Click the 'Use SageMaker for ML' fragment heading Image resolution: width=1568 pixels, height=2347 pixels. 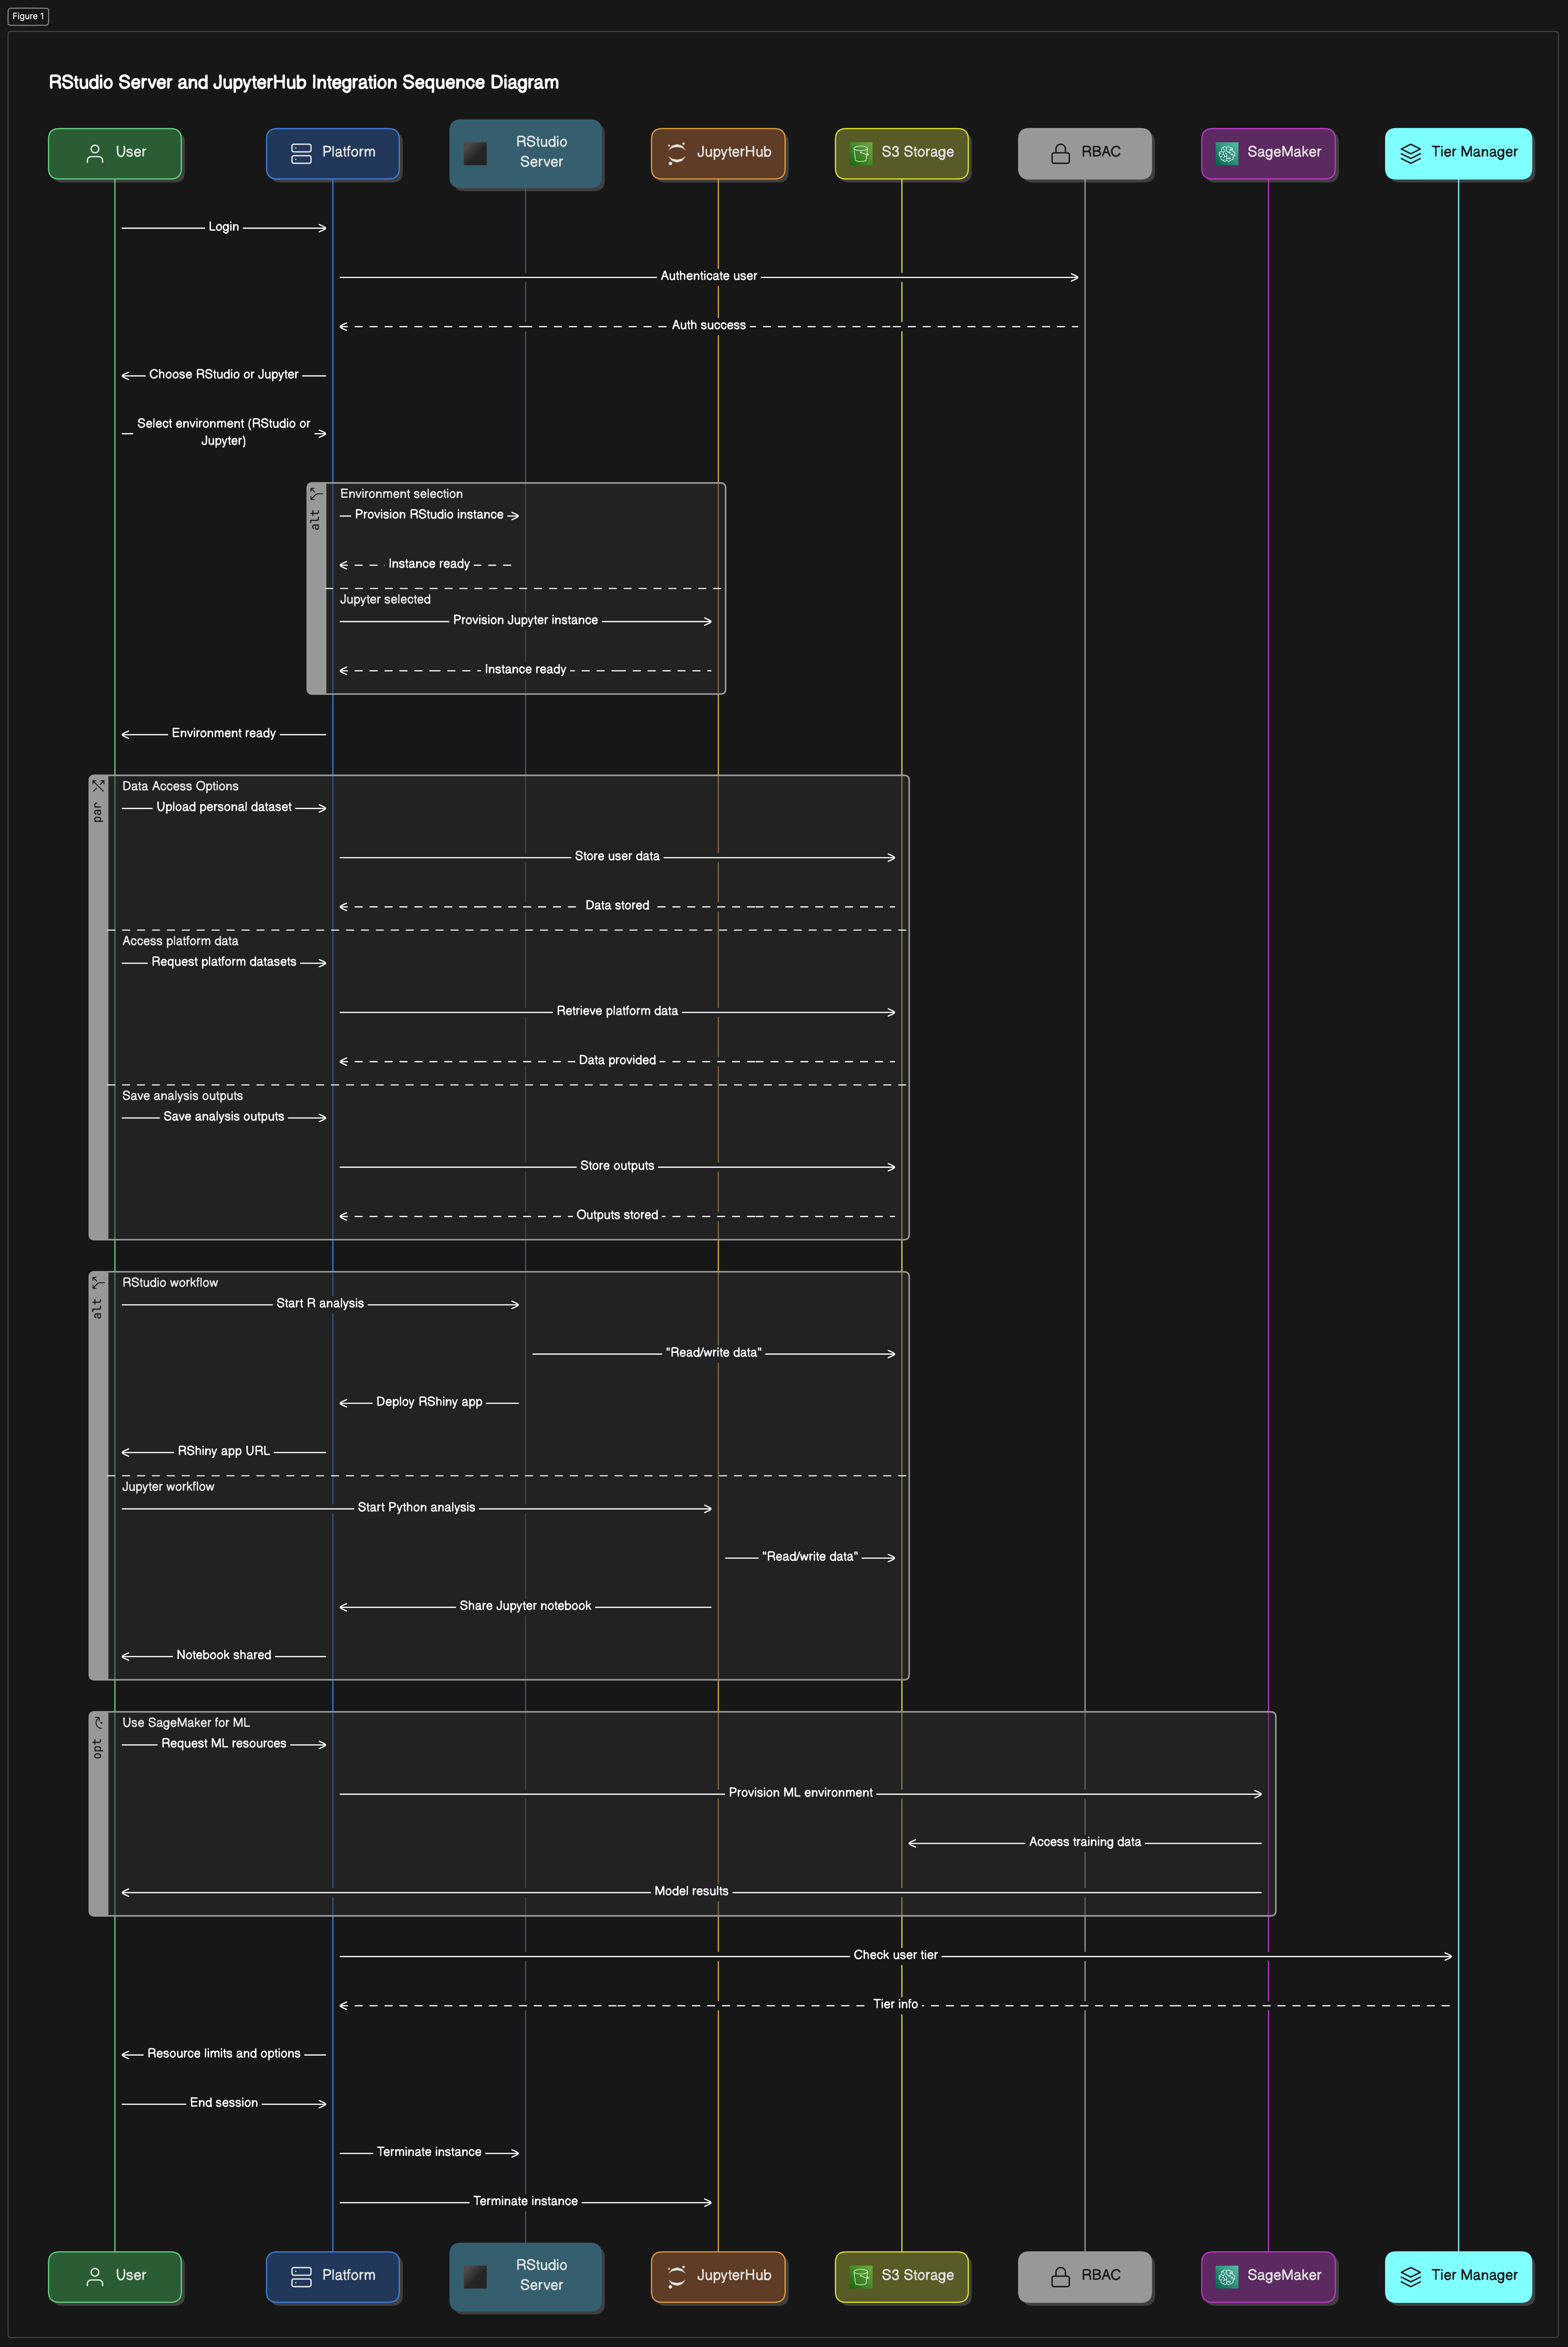186,1723
